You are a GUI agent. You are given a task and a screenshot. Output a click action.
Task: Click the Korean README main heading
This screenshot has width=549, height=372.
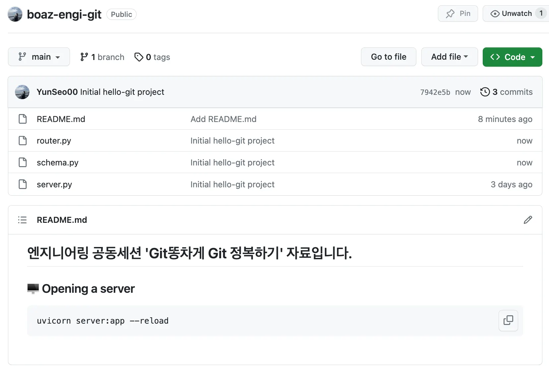pos(189,253)
